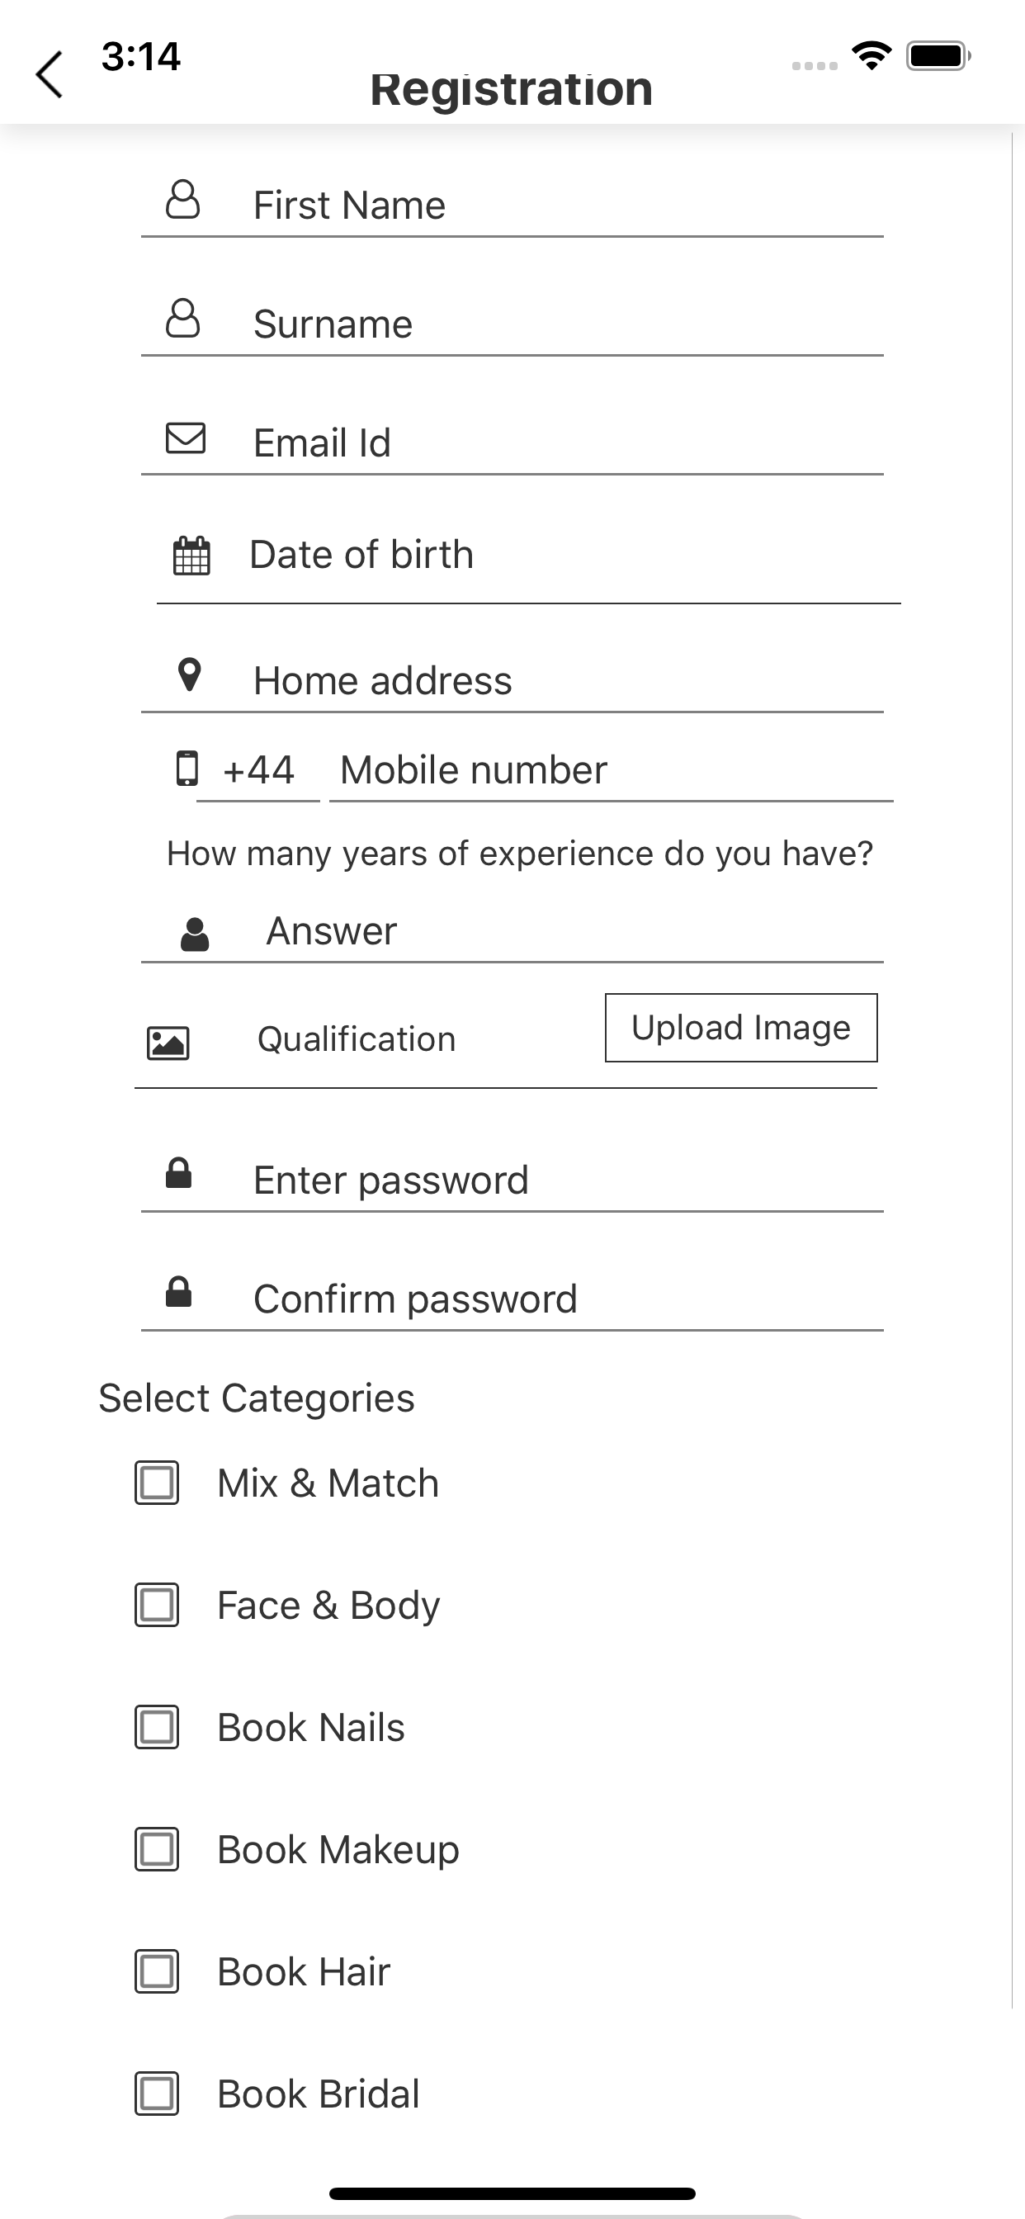
Task: Click the picture icon beside Qualification
Action: (x=168, y=1043)
